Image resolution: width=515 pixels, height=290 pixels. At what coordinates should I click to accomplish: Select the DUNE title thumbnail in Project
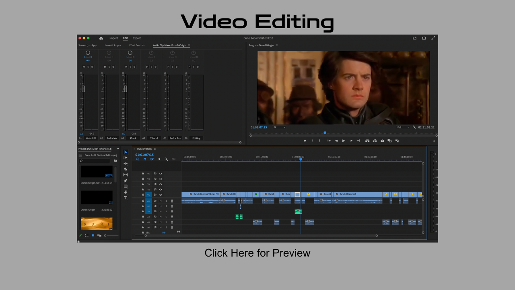(x=97, y=224)
